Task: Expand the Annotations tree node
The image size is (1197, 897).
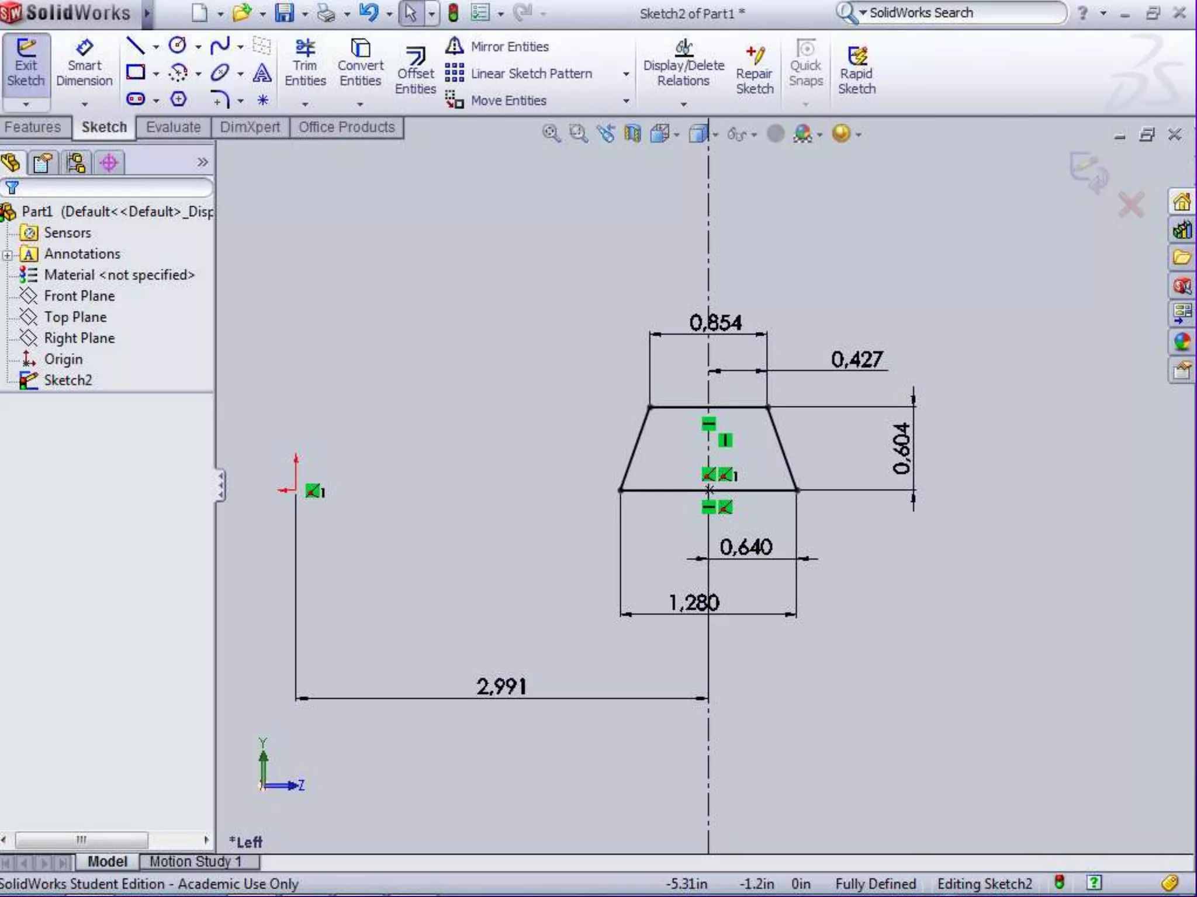Action: (8, 255)
